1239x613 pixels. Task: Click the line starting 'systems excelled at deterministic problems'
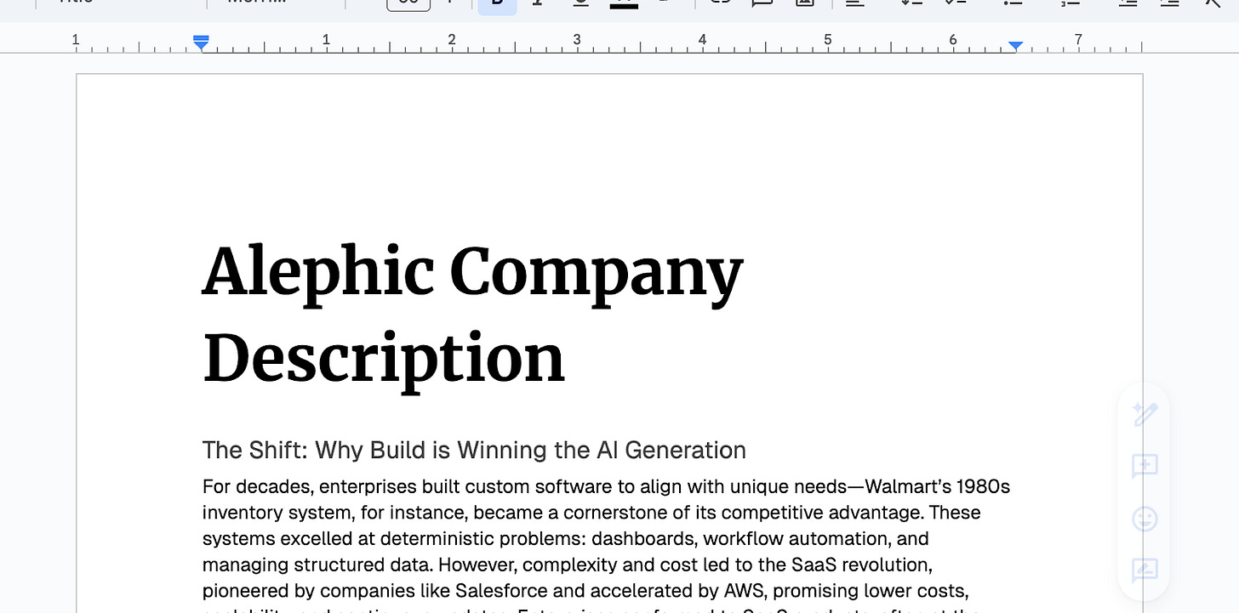click(565, 539)
